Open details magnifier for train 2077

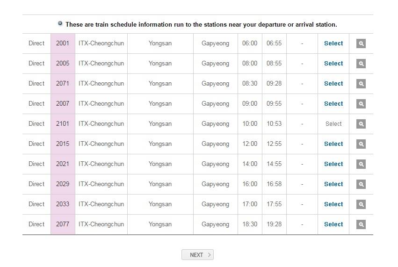click(x=361, y=224)
